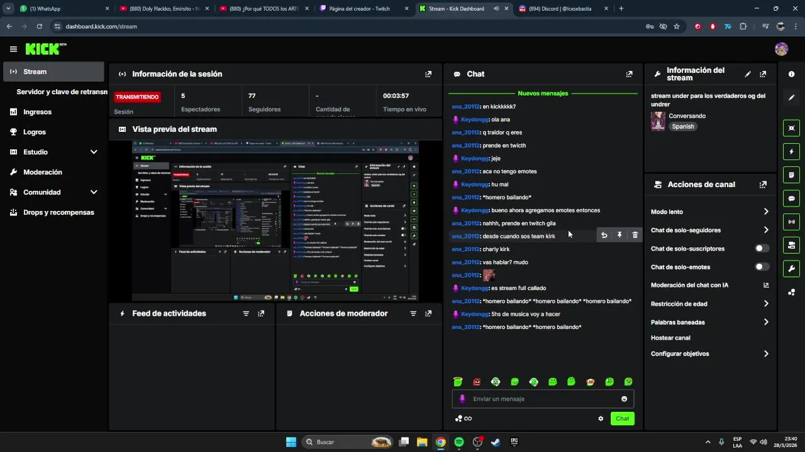Image resolution: width=805 pixels, height=452 pixels.
Task: Open filter options in Acciones de moderador
Action: (413, 313)
